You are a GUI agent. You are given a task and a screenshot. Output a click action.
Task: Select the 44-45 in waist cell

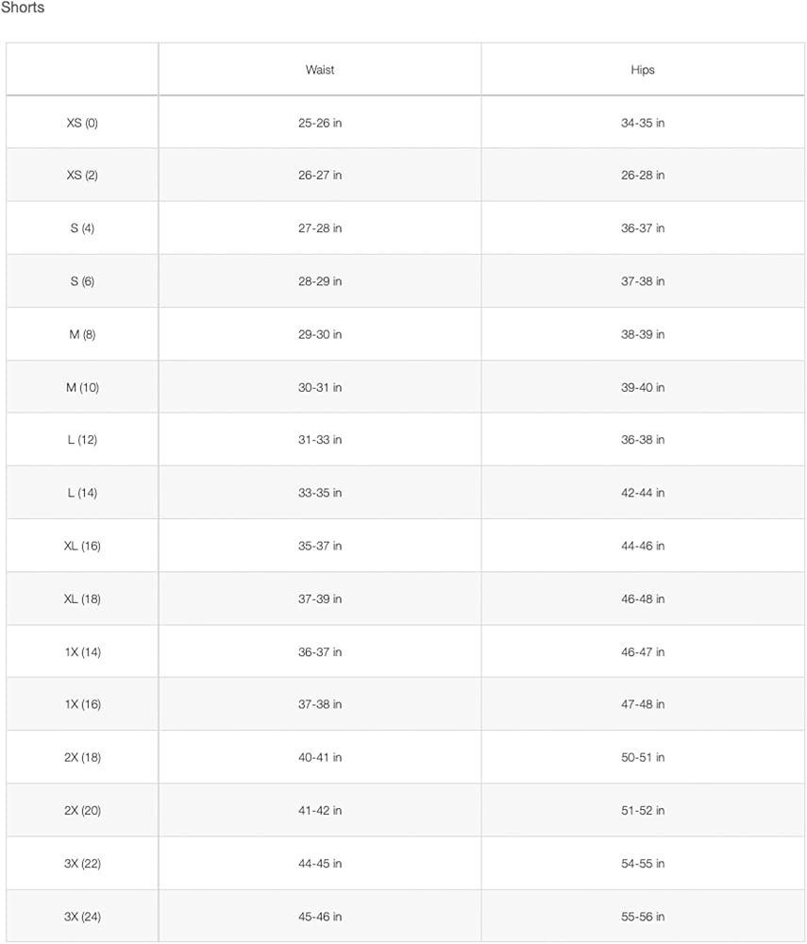click(320, 864)
